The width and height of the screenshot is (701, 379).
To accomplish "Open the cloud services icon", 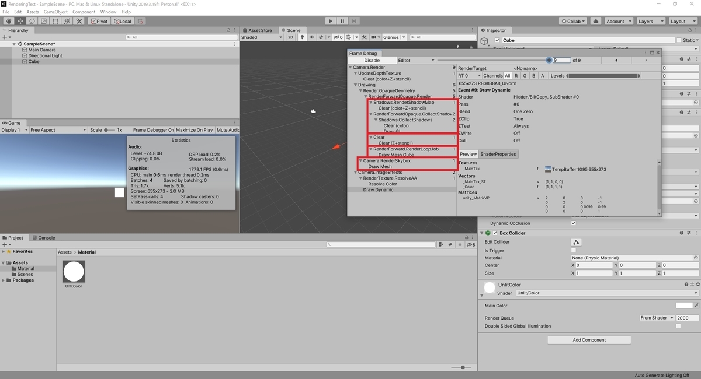I will point(595,21).
